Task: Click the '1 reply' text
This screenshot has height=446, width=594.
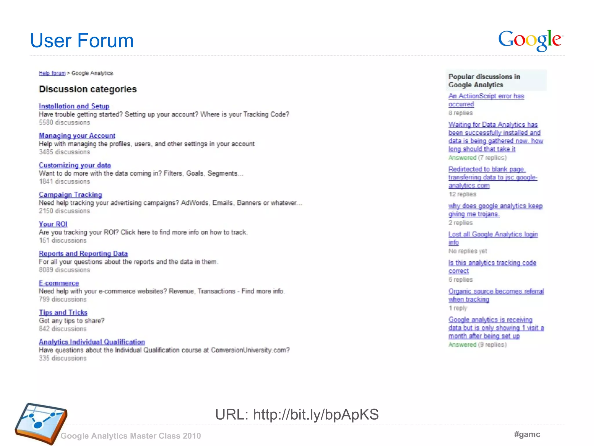Action: tap(458, 308)
